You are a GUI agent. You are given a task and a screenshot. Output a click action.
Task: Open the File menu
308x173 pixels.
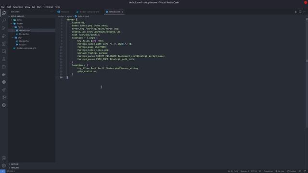click(x=3, y=7)
